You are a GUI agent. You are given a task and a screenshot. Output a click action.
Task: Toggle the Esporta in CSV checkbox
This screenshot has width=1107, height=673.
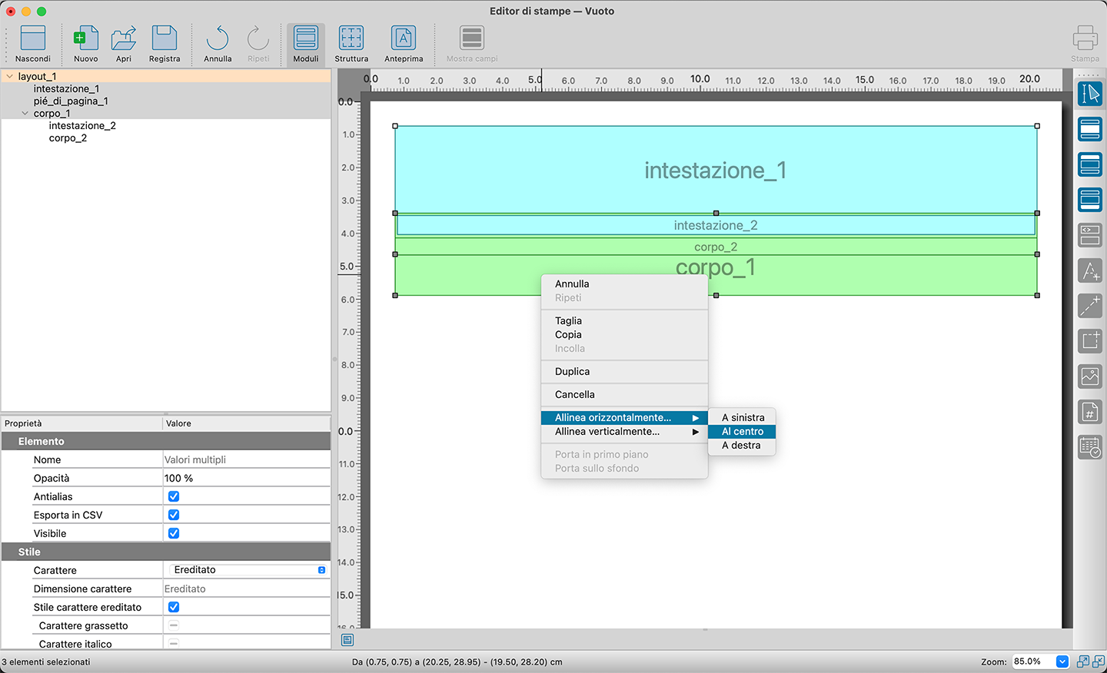click(174, 516)
